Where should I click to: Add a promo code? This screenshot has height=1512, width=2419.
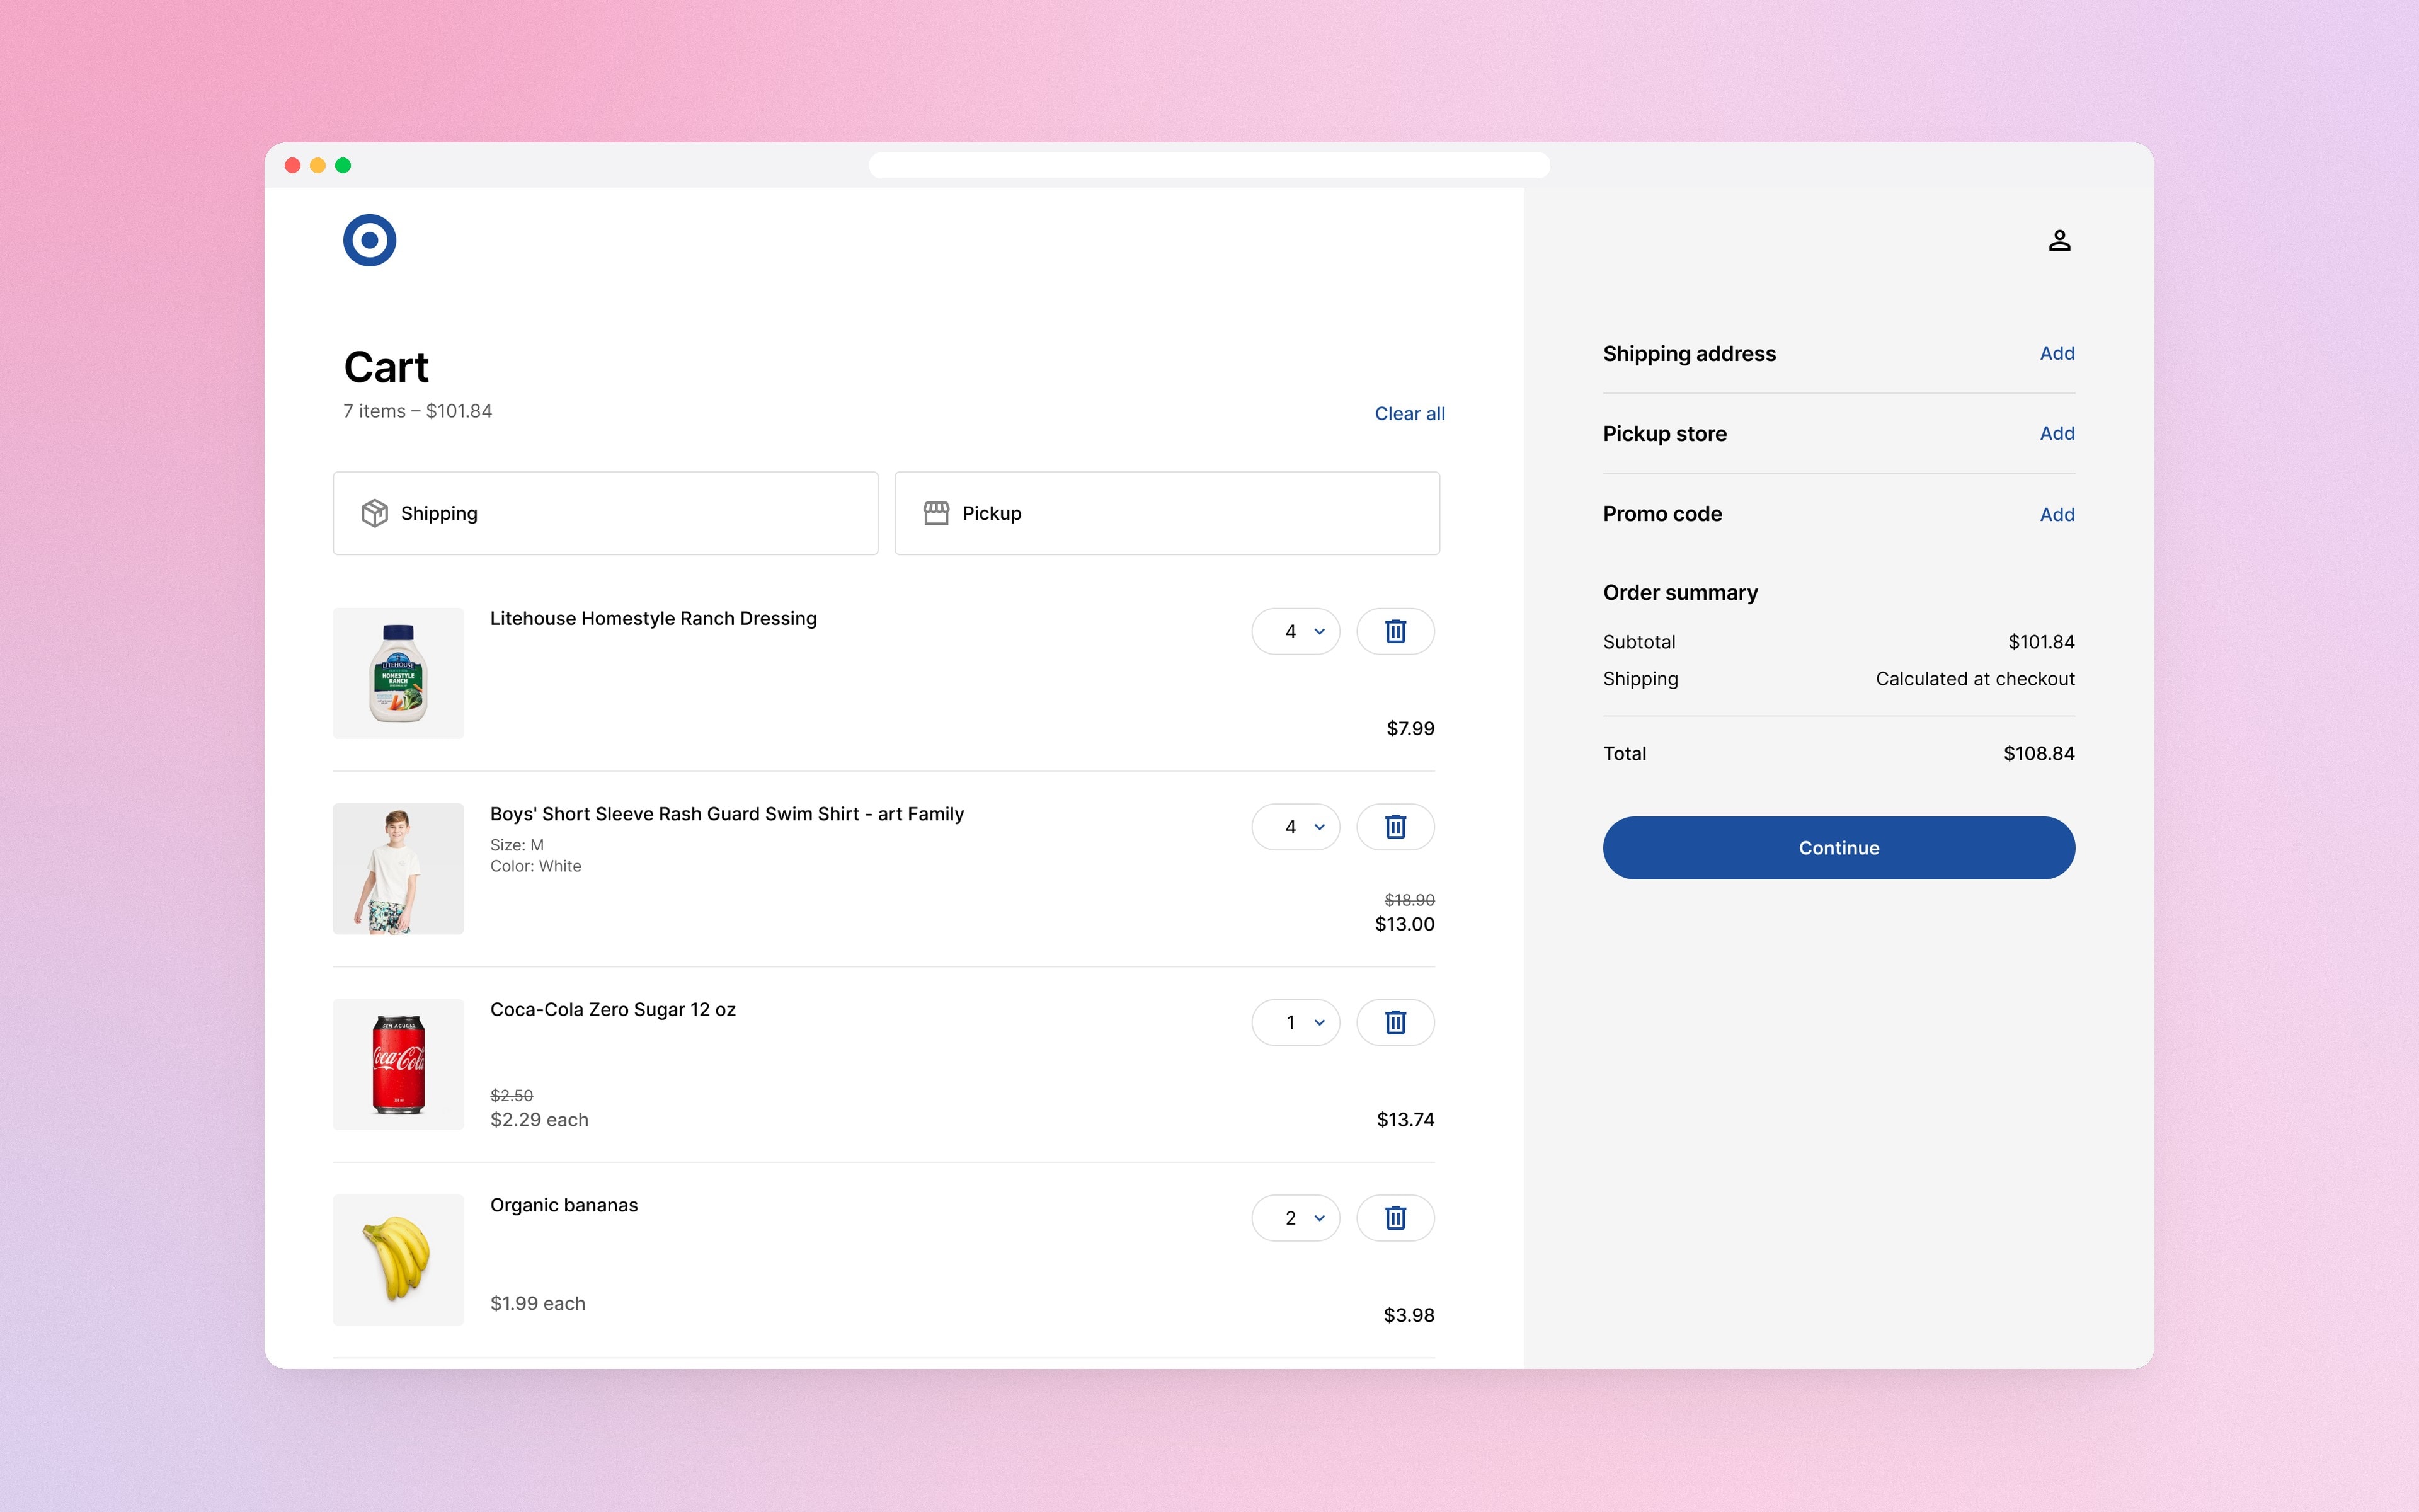click(2057, 514)
